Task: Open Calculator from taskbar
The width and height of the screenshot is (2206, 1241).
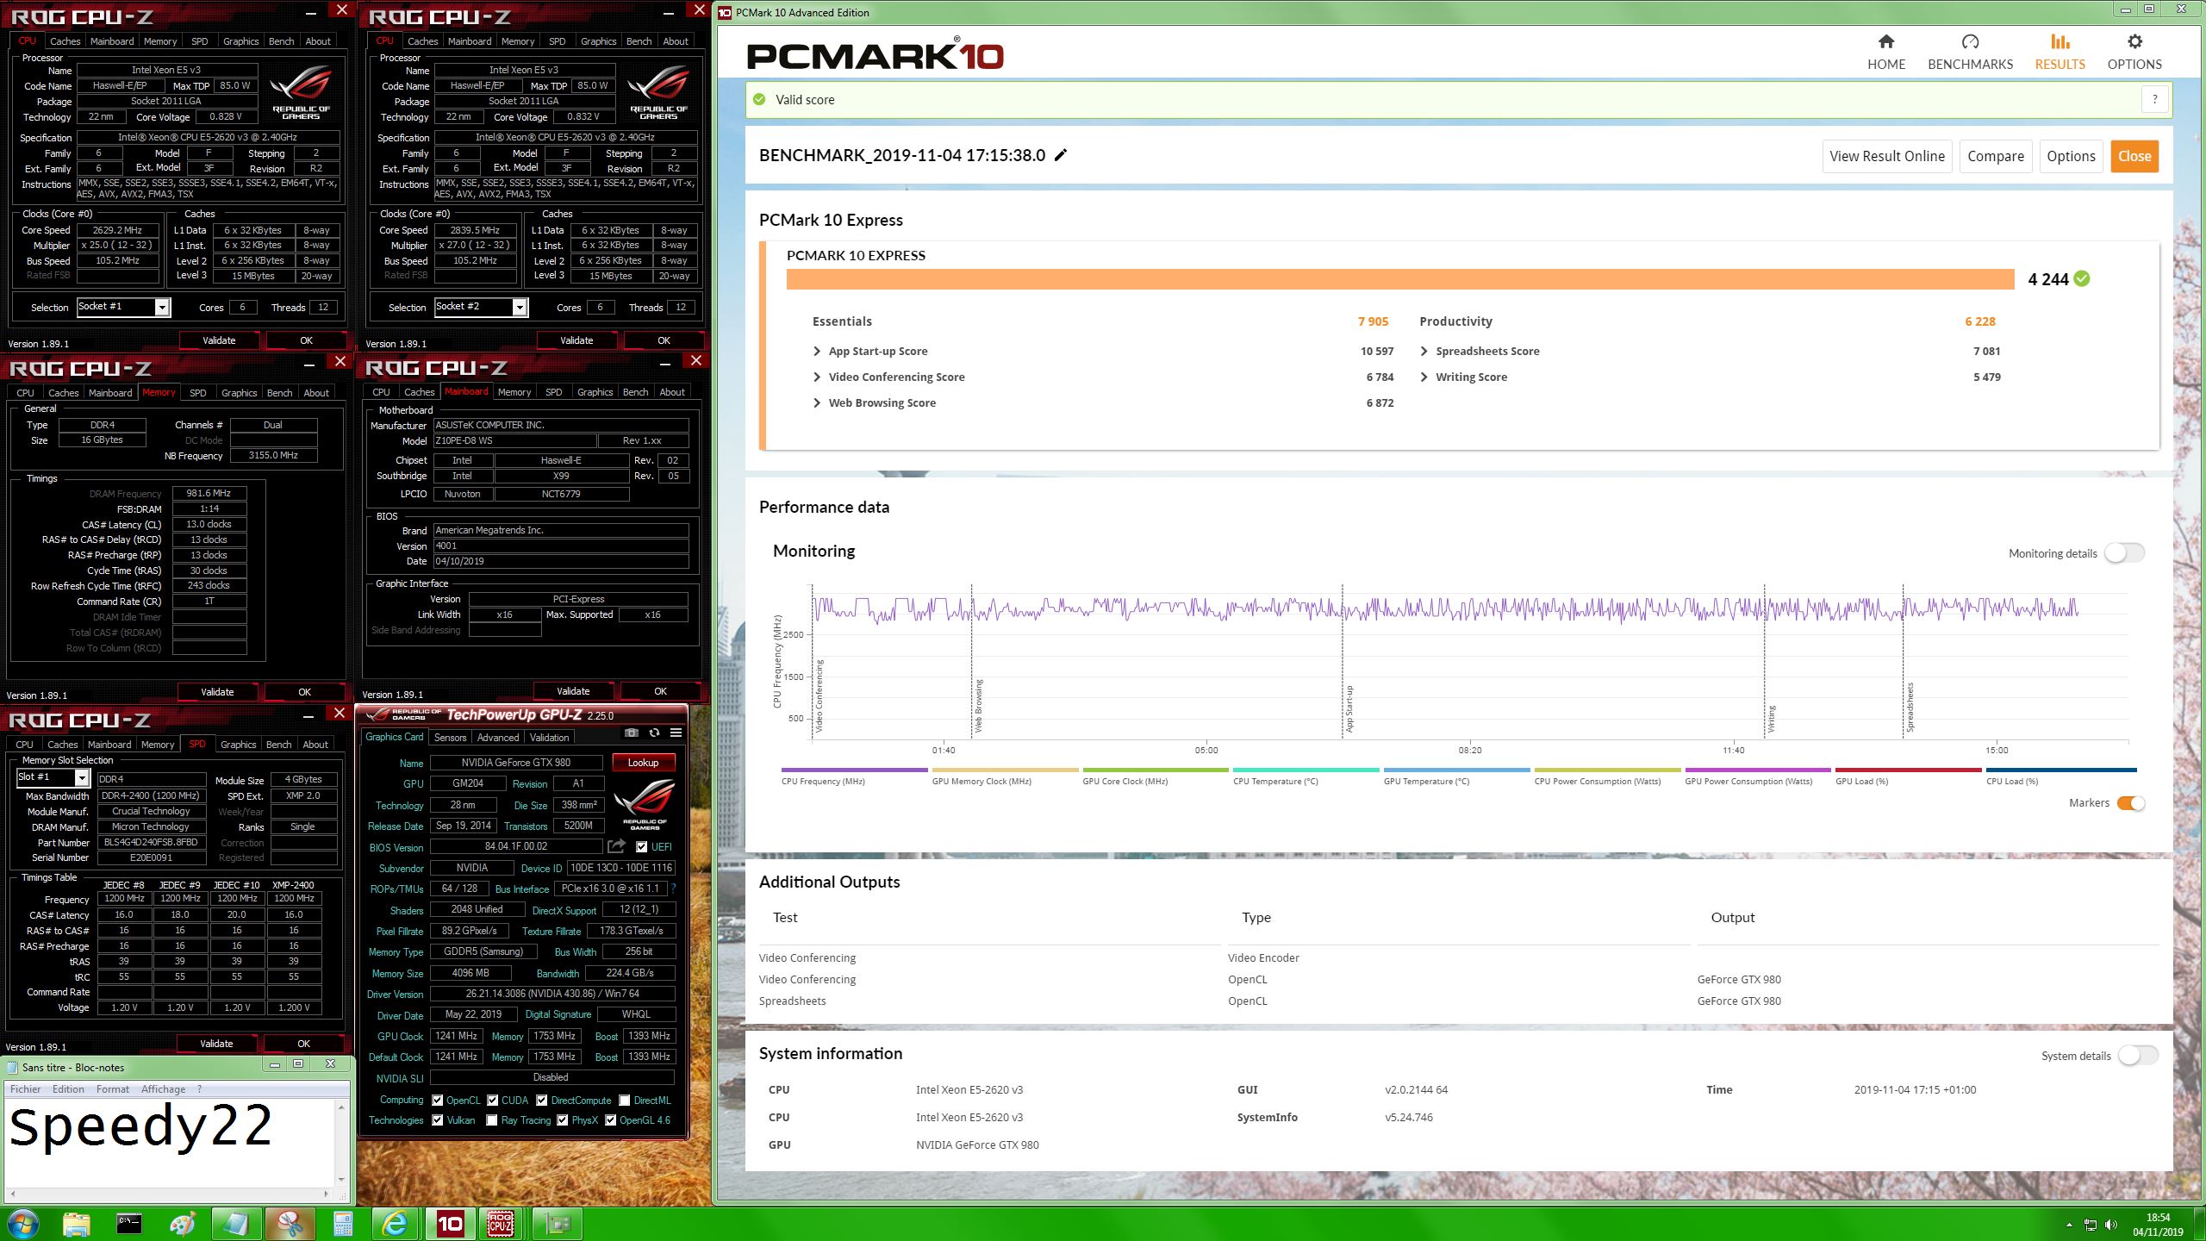Action: (343, 1224)
